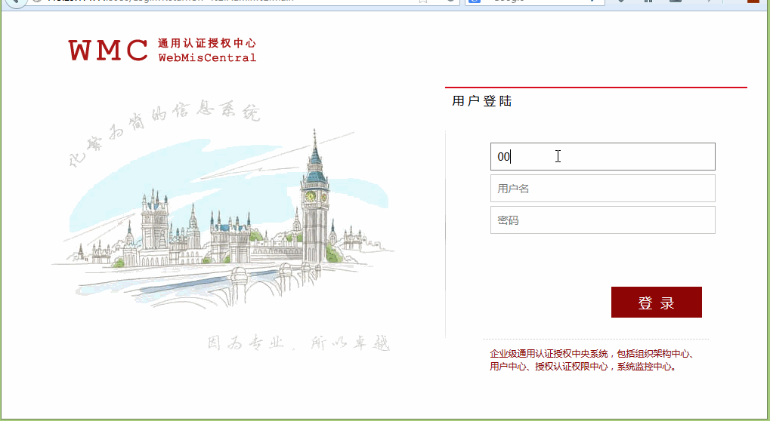Click the clock face on the tower
Screen dimensions: 770x421
pos(310,197)
